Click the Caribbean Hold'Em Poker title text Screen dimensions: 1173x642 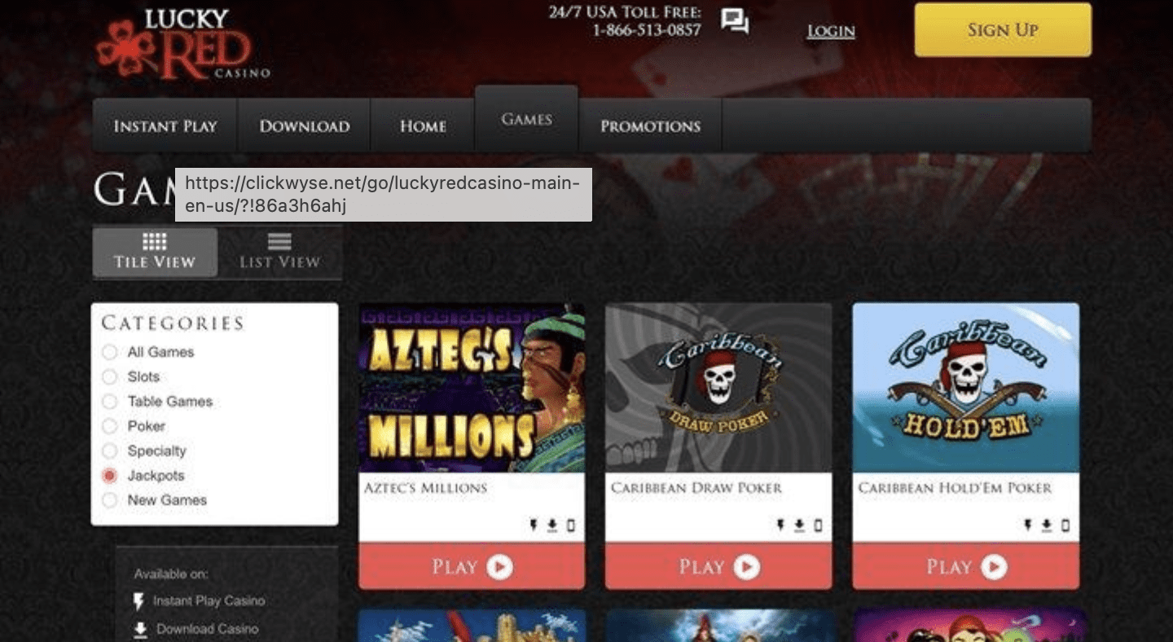(x=955, y=488)
